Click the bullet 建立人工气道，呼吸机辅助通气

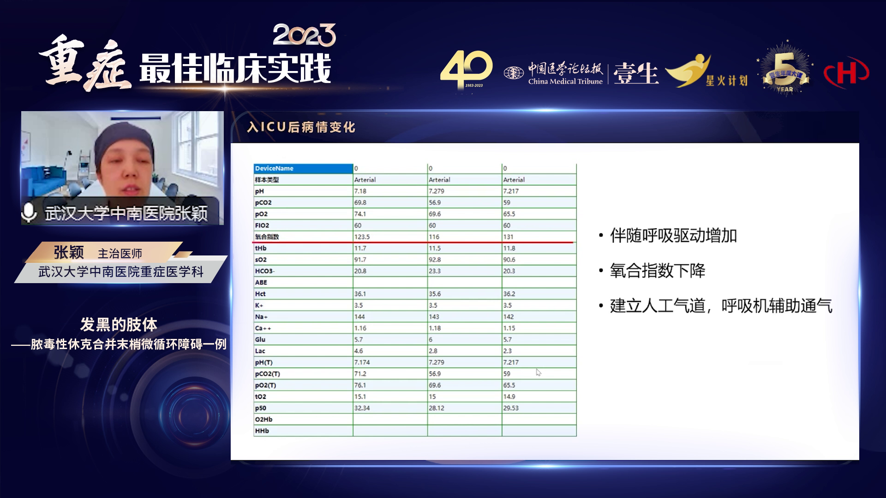tap(721, 306)
